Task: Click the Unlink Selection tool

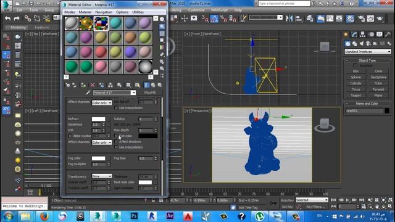Action: [37, 18]
